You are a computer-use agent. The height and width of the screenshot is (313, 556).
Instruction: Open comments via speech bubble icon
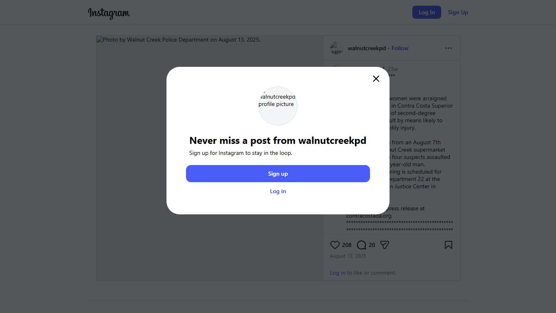click(x=361, y=245)
